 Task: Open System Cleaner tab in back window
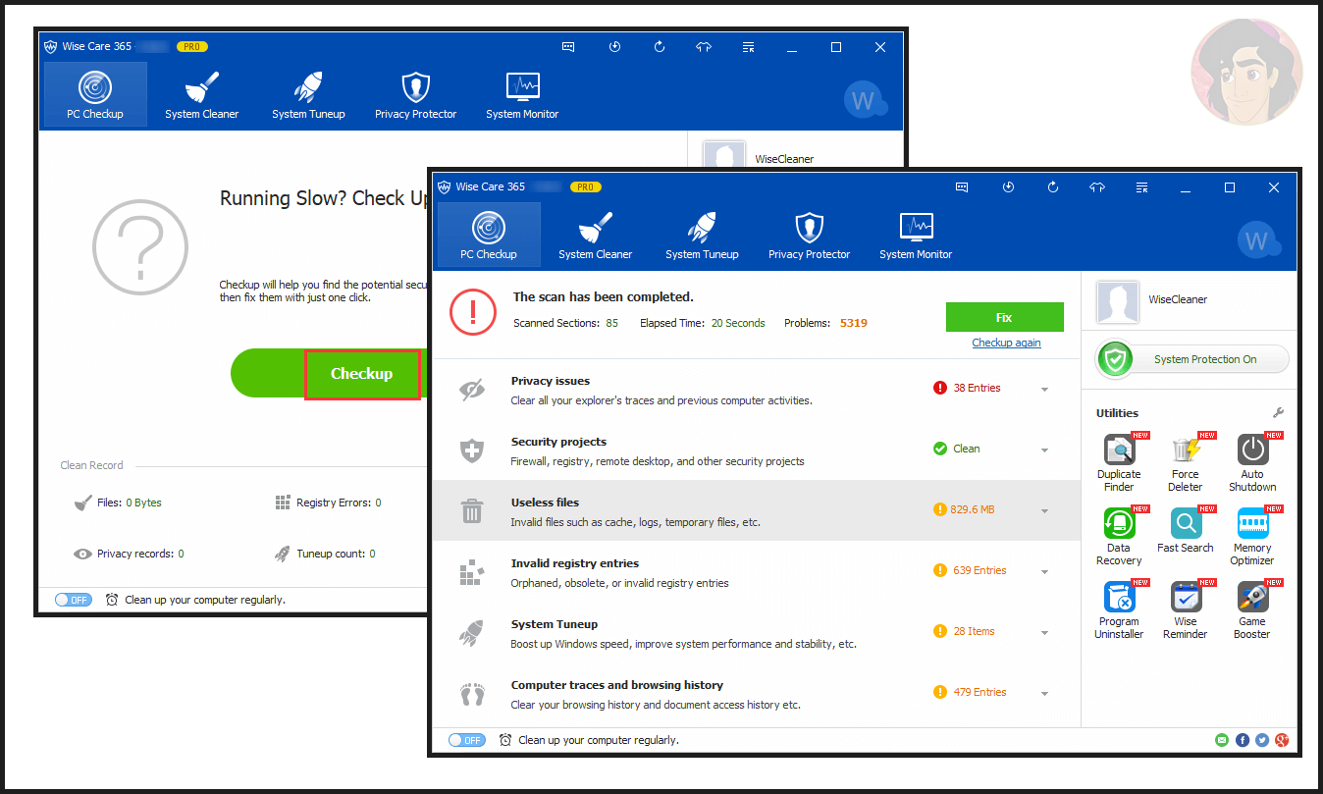coord(201,95)
